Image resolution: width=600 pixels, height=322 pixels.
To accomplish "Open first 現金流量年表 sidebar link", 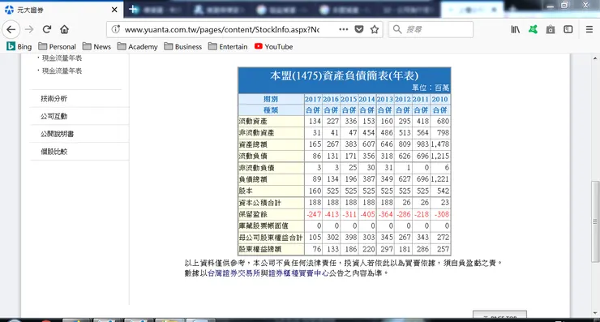I will [x=62, y=58].
